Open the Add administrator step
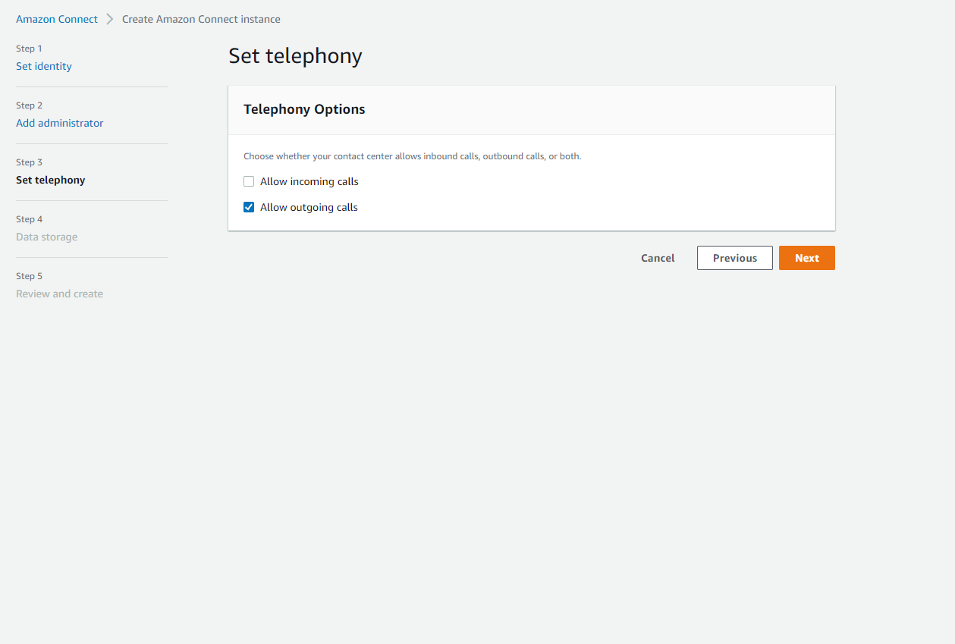This screenshot has height=644, width=955. [59, 123]
